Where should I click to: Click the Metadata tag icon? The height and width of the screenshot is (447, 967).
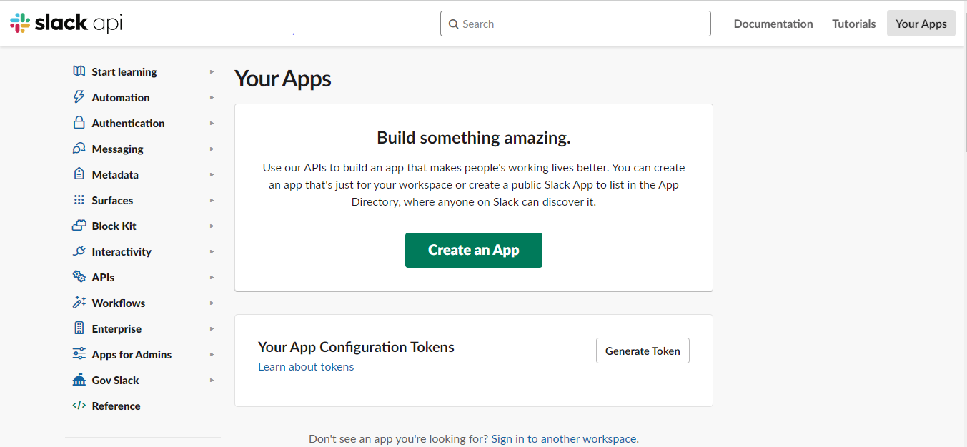(x=79, y=174)
